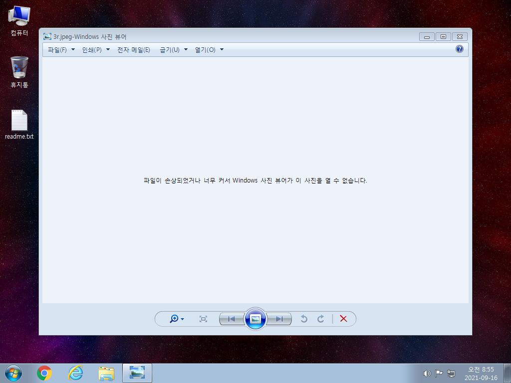511x383 pixels.
Task: Open the 인쇄(P) menu
Action: point(92,50)
